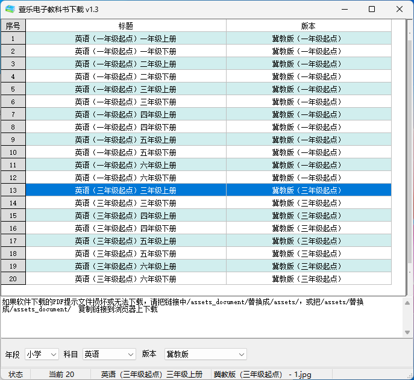The width and height of the screenshot is (414, 380).
Task: Click status bar file name ending in 1.jpg
Action: (263, 375)
